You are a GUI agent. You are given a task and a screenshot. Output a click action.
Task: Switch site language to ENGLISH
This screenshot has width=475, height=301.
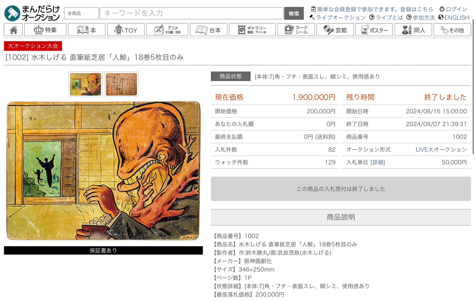click(457, 18)
